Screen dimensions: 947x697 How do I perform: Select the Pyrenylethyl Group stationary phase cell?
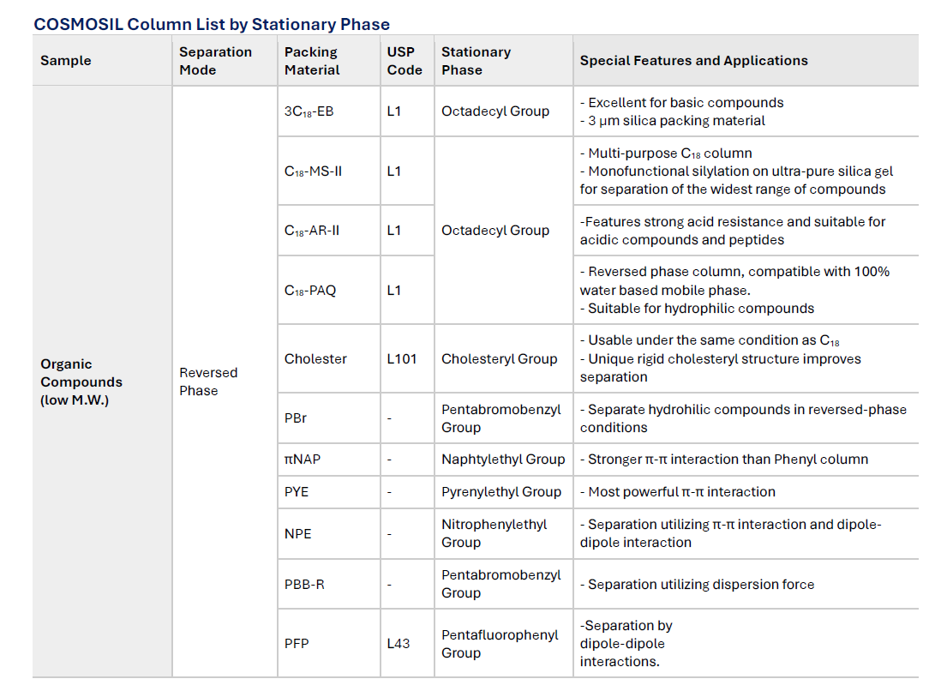coord(501,492)
